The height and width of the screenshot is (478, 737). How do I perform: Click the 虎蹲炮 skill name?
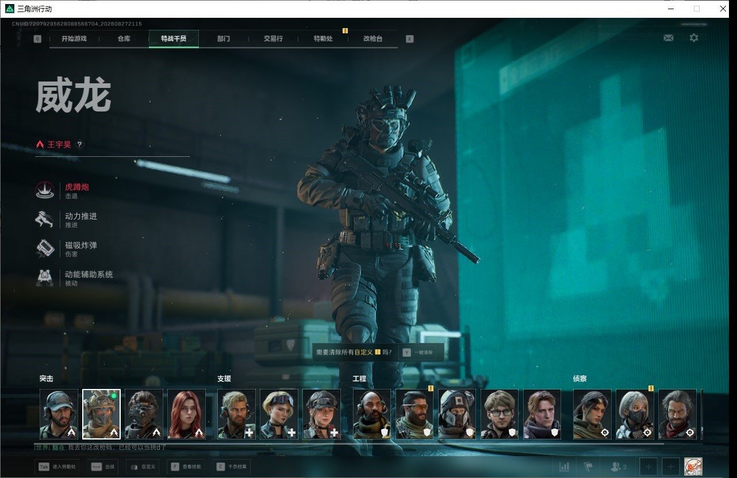coord(77,187)
